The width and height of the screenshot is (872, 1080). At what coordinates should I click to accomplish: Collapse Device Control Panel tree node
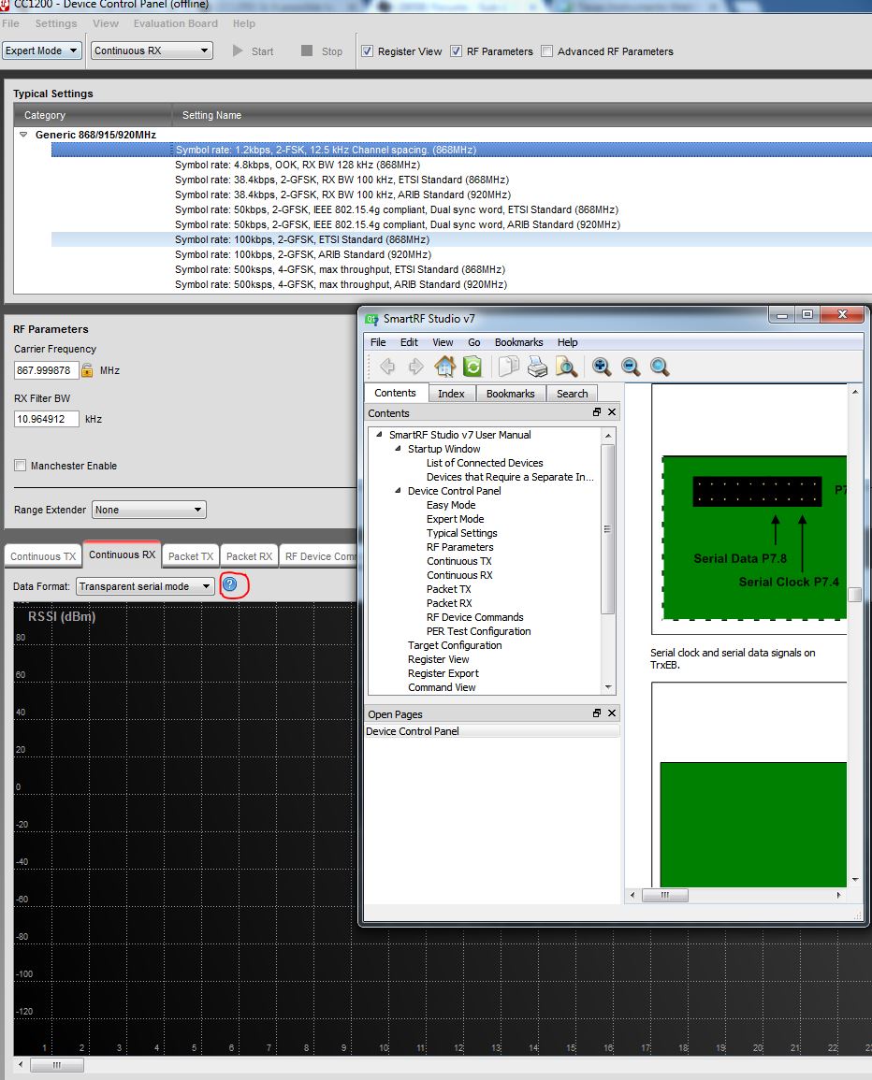tap(398, 490)
